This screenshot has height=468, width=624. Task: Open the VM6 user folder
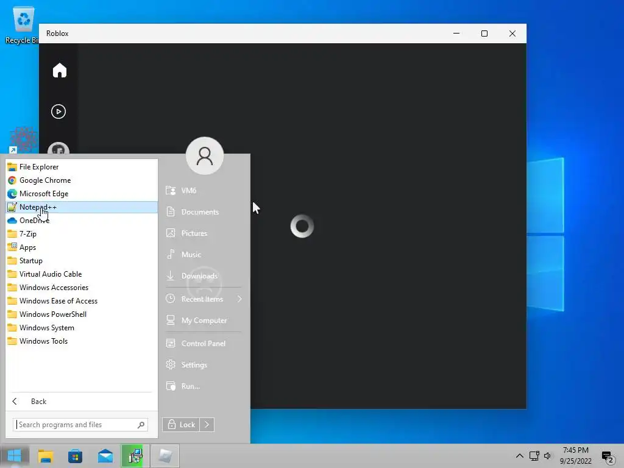[x=204, y=191]
